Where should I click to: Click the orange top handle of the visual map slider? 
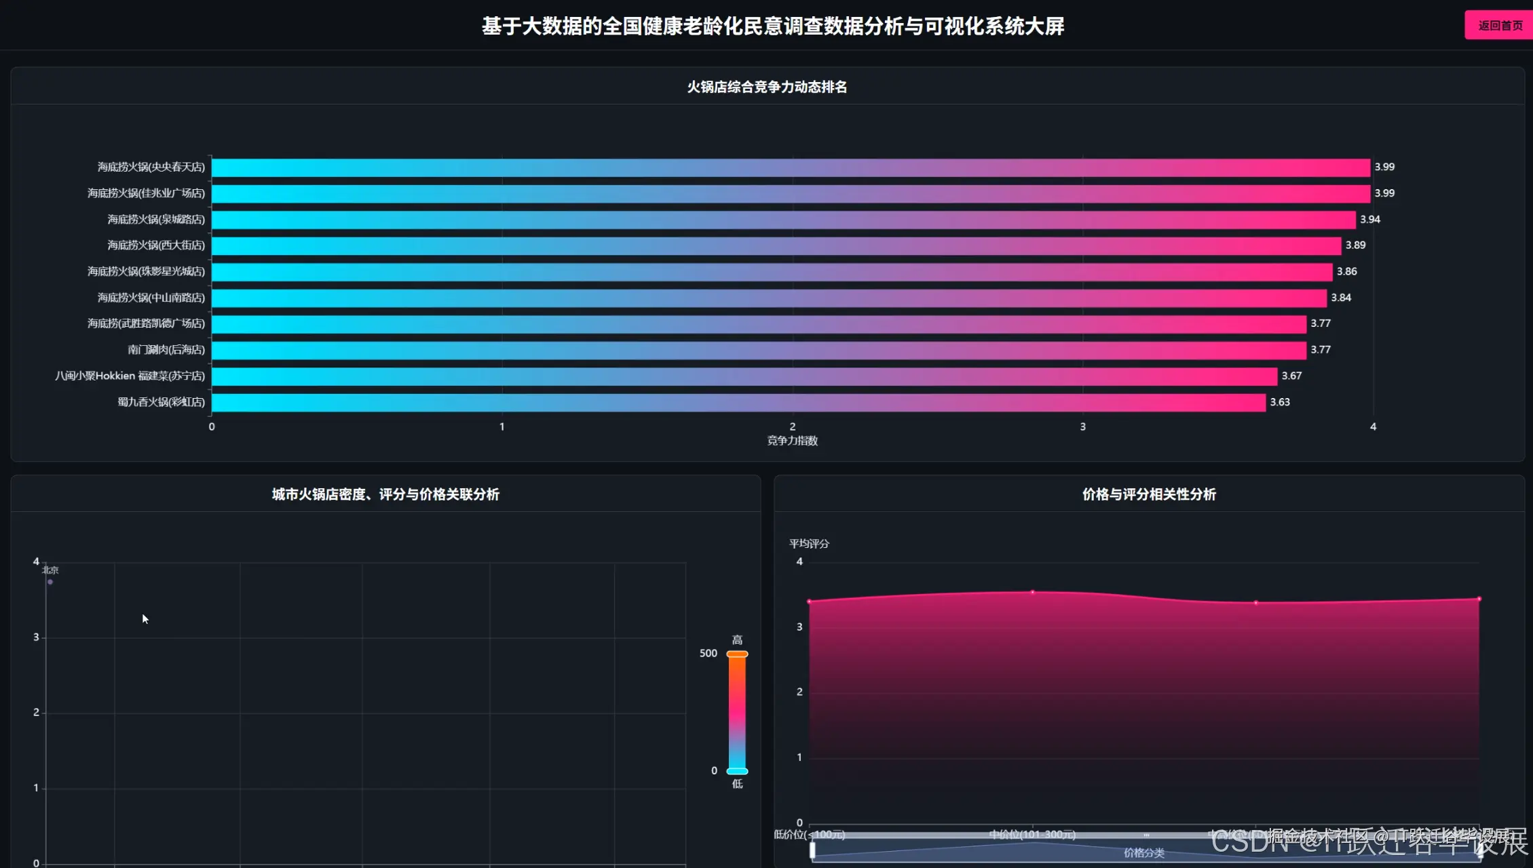pos(737,654)
